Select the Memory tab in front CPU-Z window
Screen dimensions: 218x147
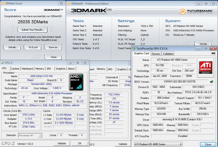pos(40,69)
